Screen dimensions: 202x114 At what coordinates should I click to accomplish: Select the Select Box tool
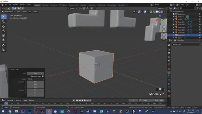click(x=4, y=17)
